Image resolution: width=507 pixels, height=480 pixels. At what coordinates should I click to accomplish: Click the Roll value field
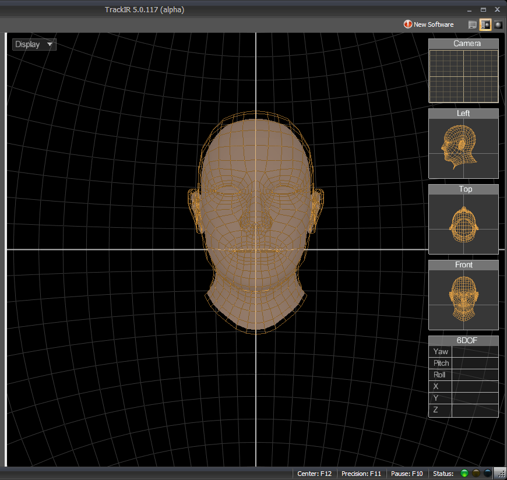click(x=475, y=375)
